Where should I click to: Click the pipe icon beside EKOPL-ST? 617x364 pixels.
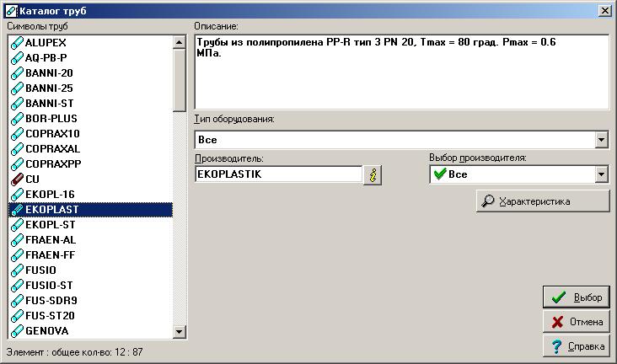point(17,224)
